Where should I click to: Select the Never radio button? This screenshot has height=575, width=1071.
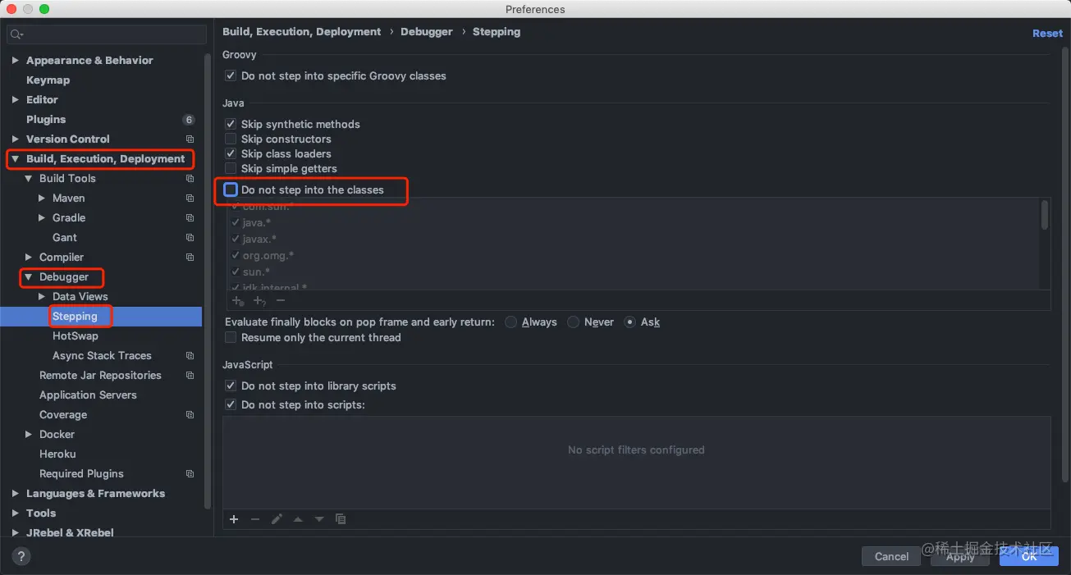[574, 322]
